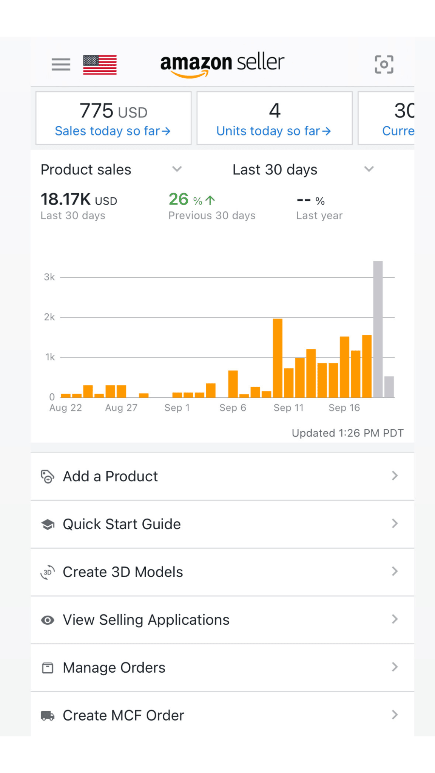Tap the US flag marketplace switcher
Screen dimensions: 435x773
coord(100,65)
